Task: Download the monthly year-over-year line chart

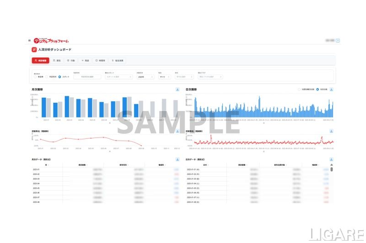Action: tap(177, 131)
